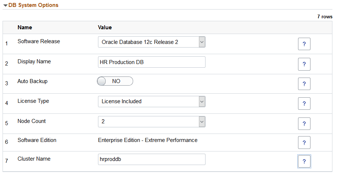Open the Software Release dropdown
The height and width of the screenshot is (176, 339).
pos(151,42)
